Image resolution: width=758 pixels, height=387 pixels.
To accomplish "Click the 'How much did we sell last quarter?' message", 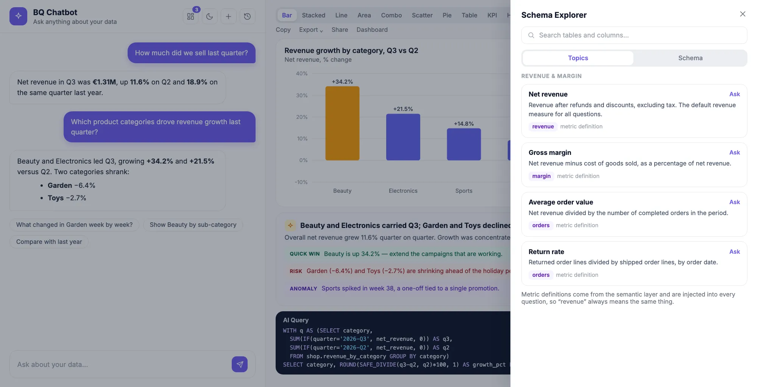I will pos(192,53).
